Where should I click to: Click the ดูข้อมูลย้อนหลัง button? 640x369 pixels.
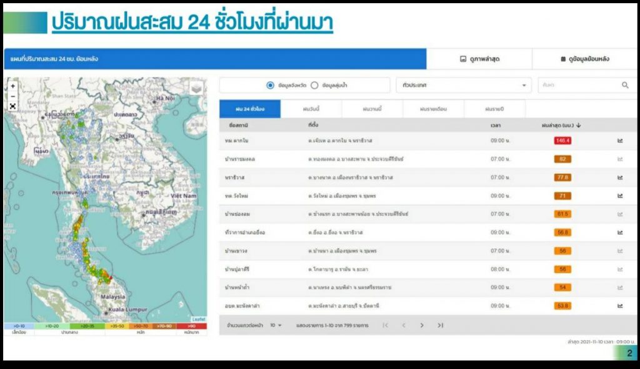(x=585, y=59)
